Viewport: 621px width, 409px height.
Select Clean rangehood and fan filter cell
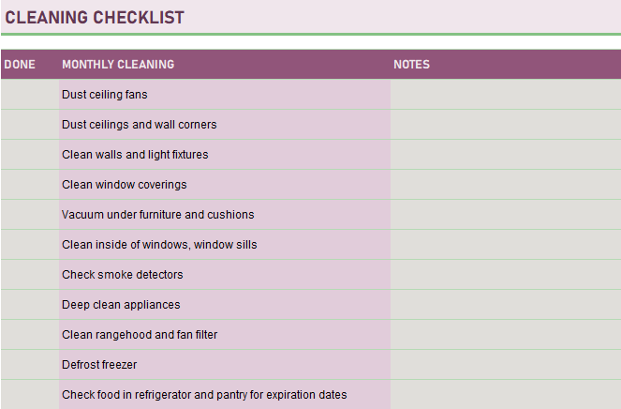coord(140,335)
